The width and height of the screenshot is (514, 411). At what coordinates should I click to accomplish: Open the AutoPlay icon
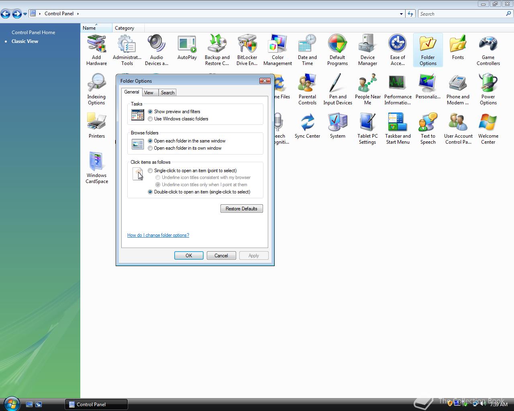[187, 48]
